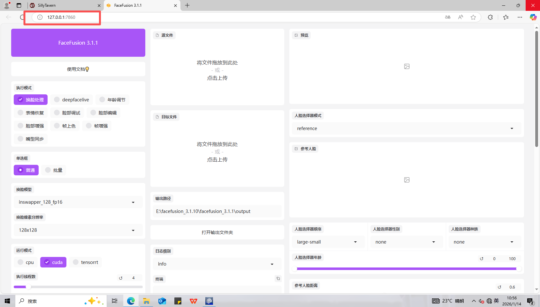Click the 打开输出文件夹 button
The height and width of the screenshot is (307, 540).
(x=217, y=232)
